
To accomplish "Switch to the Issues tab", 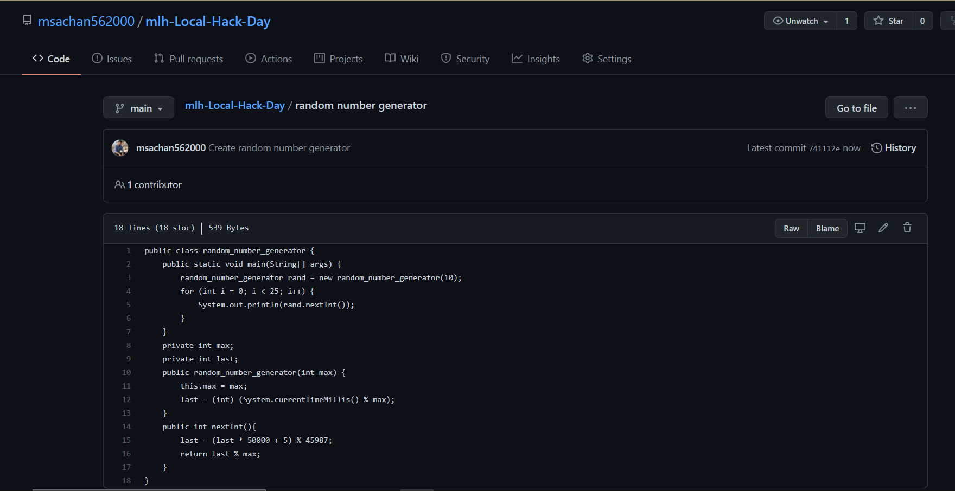I will point(112,59).
